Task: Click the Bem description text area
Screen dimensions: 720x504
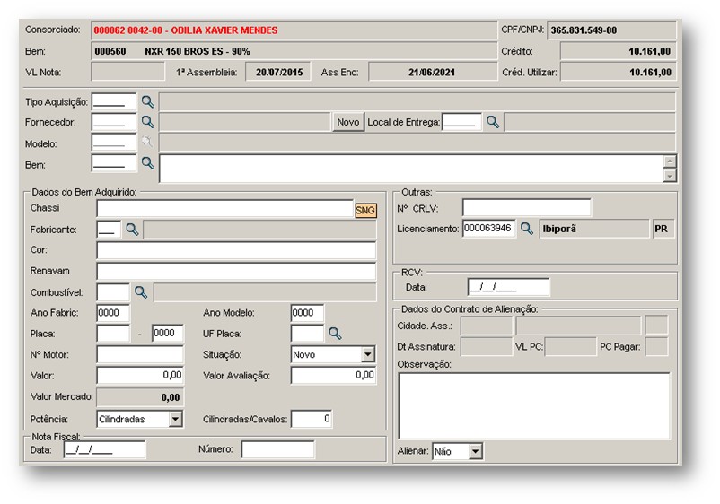Action: [x=411, y=169]
